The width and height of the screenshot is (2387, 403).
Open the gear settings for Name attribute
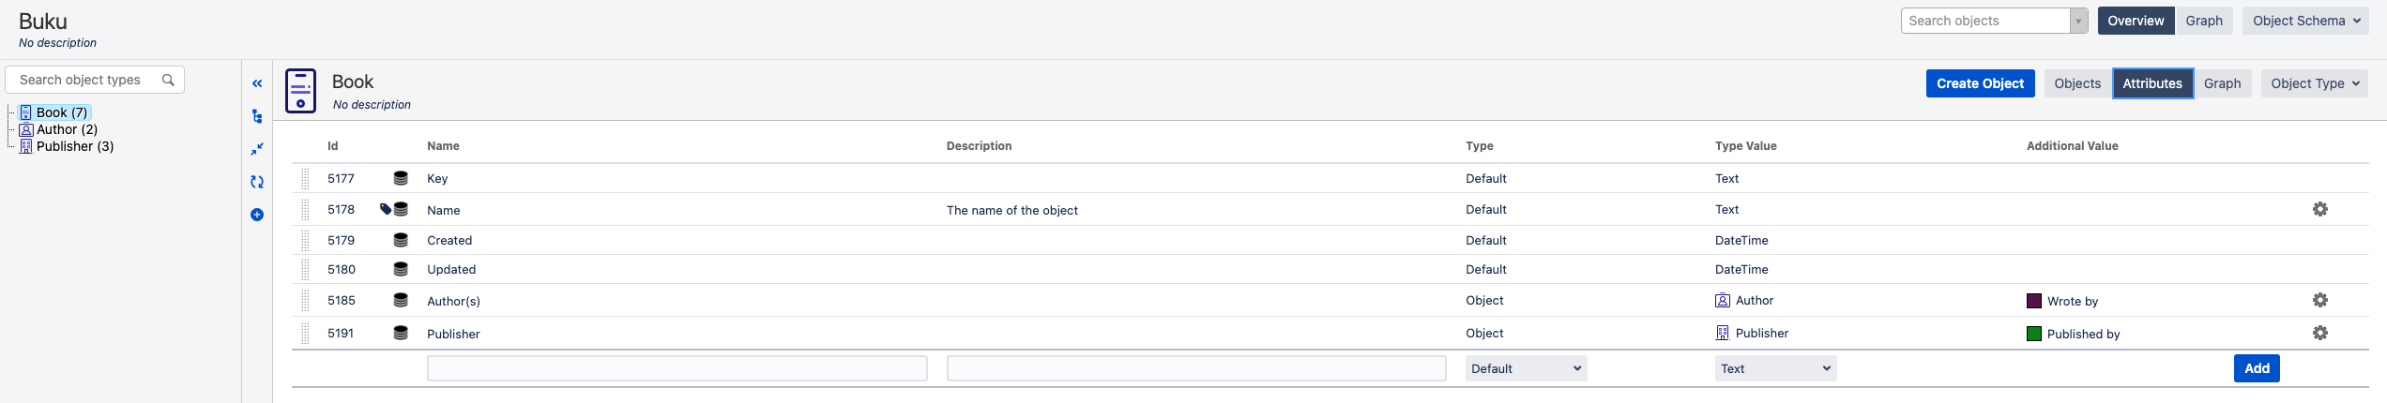(2319, 209)
